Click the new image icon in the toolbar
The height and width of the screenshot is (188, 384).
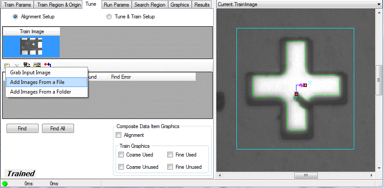[7, 65]
